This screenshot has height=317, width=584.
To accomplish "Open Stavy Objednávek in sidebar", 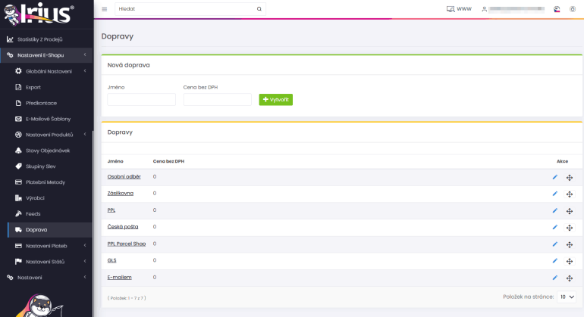I will point(46,151).
